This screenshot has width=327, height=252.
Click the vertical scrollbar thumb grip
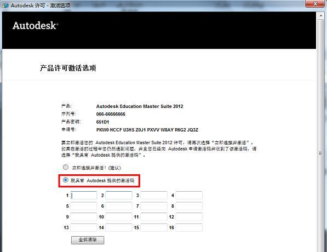click(x=321, y=153)
